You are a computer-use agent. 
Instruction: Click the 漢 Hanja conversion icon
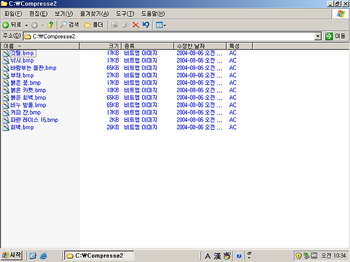pyautogui.click(x=217, y=256)
